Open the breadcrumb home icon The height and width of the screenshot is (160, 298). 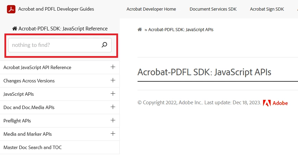[140, 29]
